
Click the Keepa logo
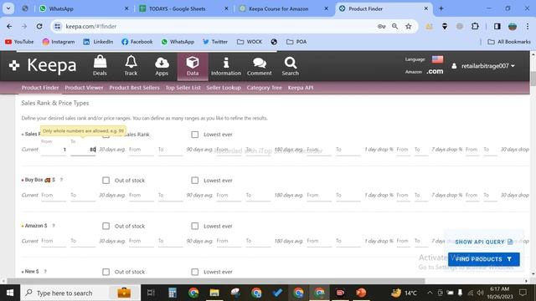pos(43,65)
